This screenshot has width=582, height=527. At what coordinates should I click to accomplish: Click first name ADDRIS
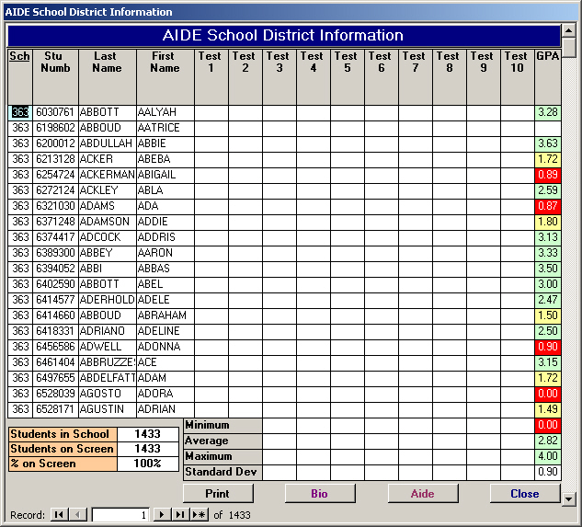pyautogui.click(x=165, y=237)
